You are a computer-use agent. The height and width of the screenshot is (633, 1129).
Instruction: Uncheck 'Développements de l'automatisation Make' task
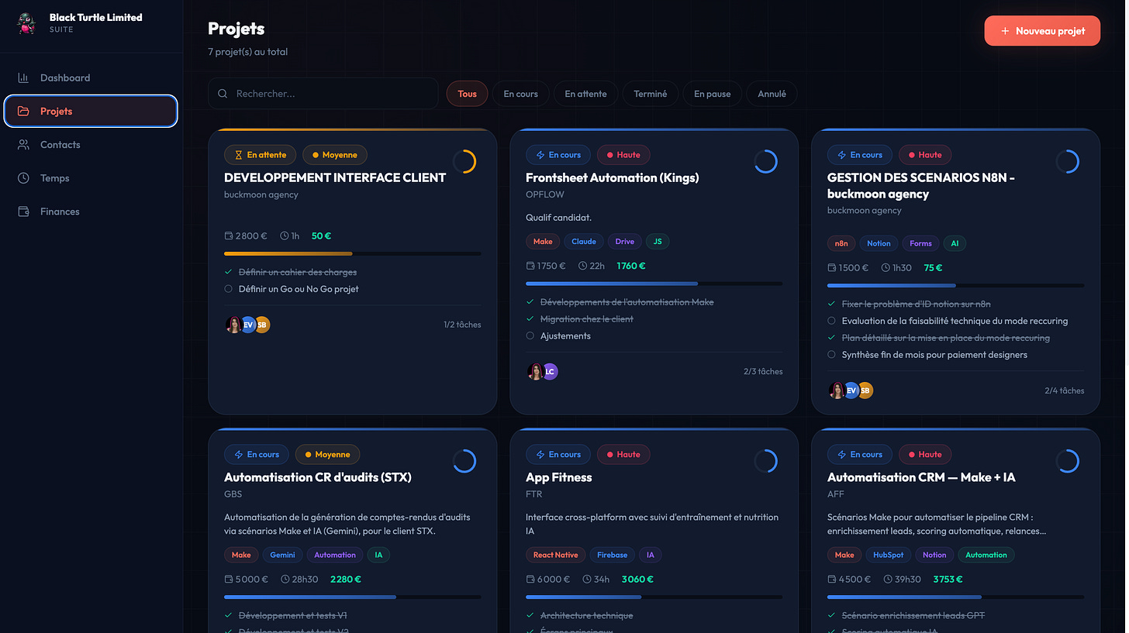click(x=530, y=302)
